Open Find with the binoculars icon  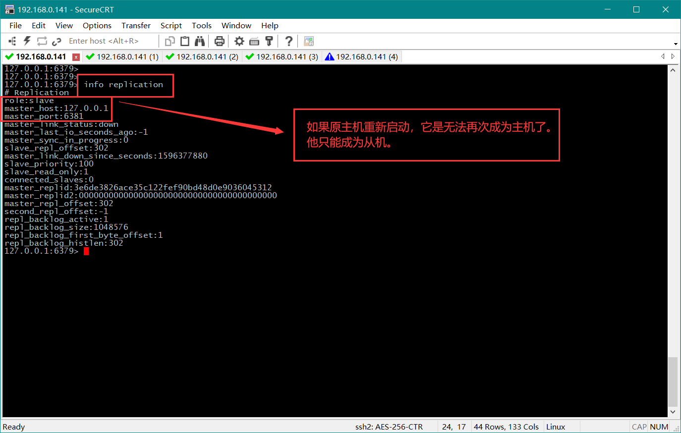pos(200,41)
